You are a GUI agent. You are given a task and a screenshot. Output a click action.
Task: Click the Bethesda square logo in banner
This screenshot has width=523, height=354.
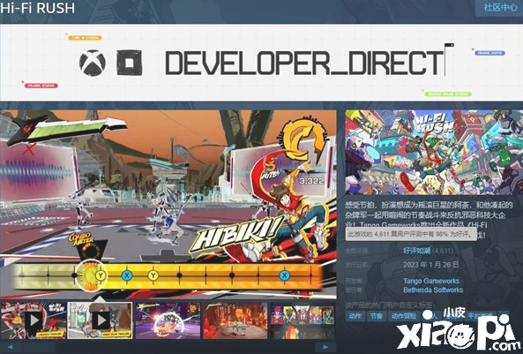[130, 63]
